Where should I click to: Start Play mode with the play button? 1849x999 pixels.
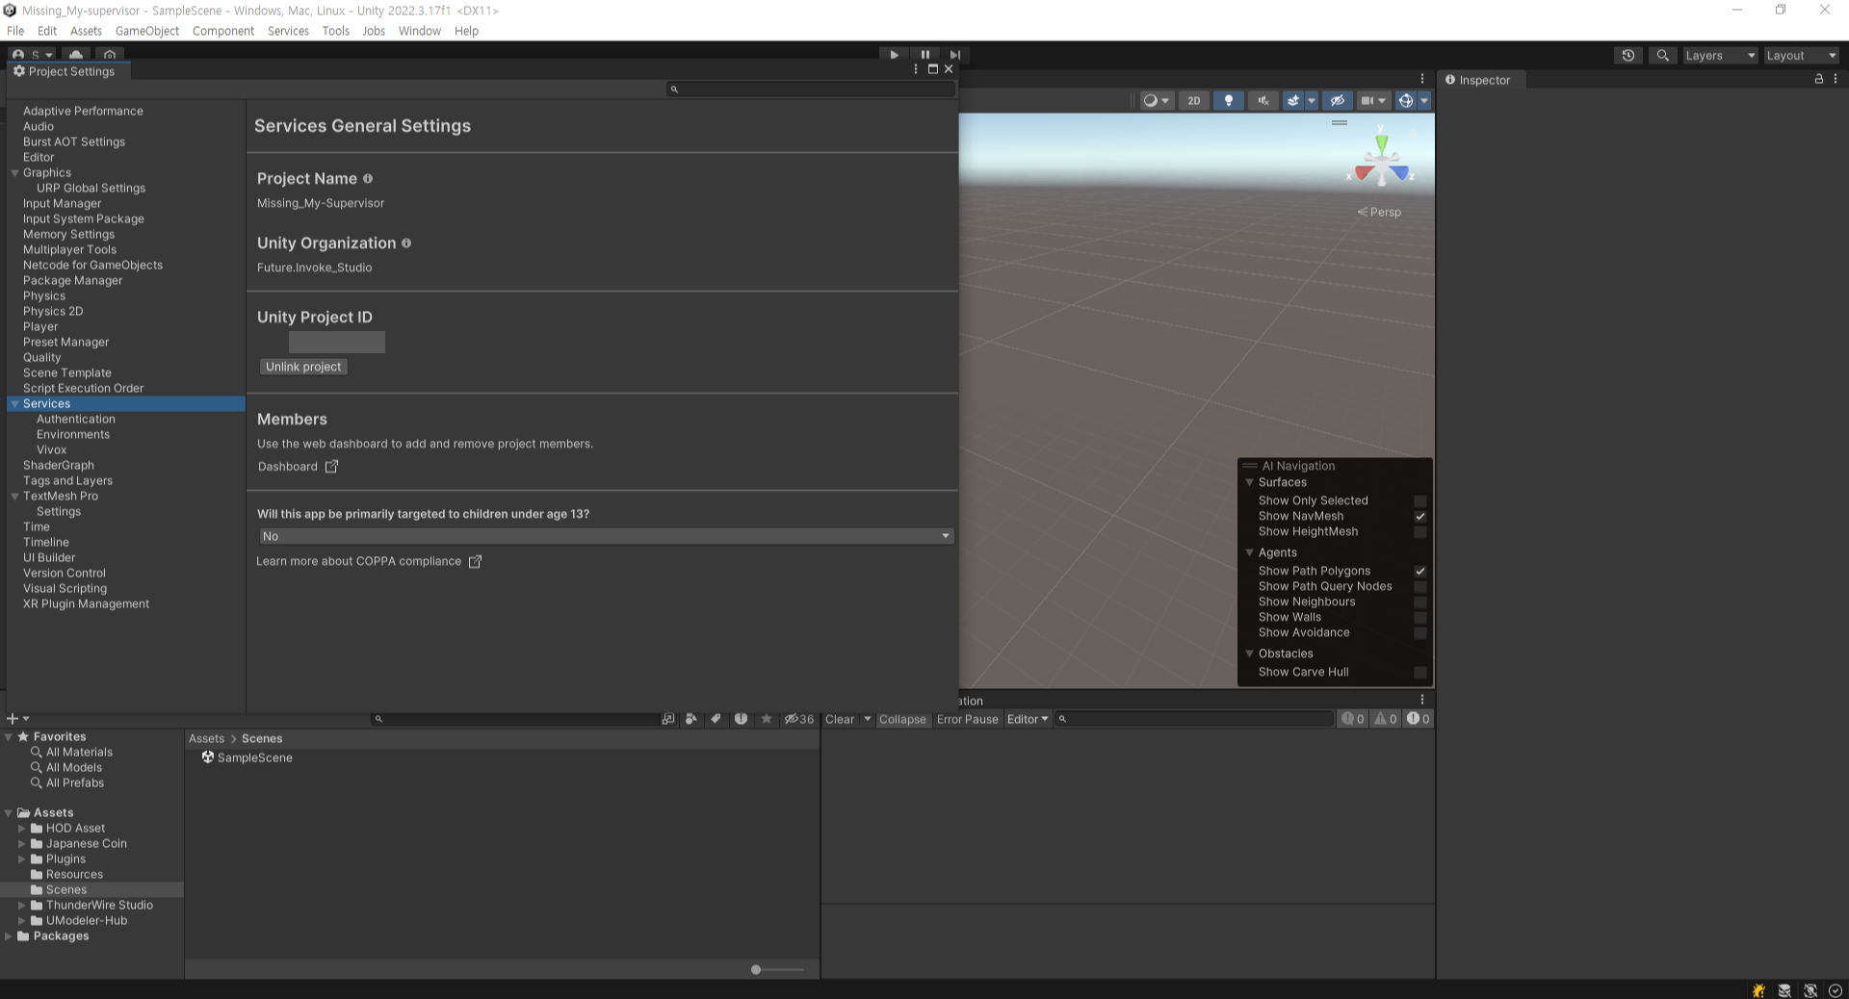(x=894, y=55)
